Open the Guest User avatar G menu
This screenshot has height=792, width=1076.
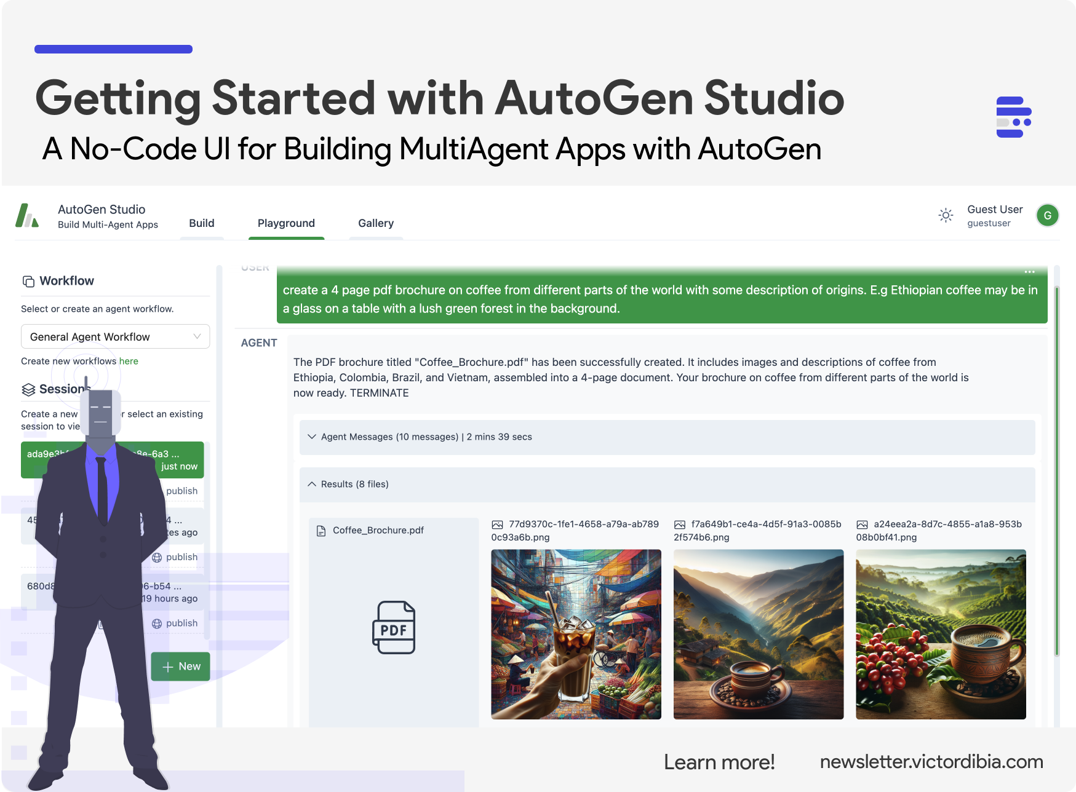[x=1047, y=215]
